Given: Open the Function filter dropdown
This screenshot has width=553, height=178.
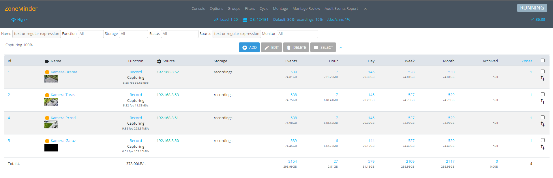Looking at the screenshot, I should click(x=91, y=34).
